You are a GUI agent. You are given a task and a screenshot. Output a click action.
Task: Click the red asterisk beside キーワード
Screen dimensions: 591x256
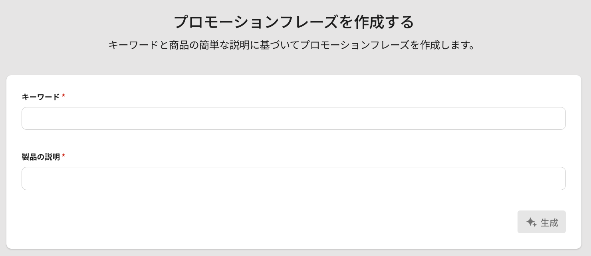[x=63, y=96]
